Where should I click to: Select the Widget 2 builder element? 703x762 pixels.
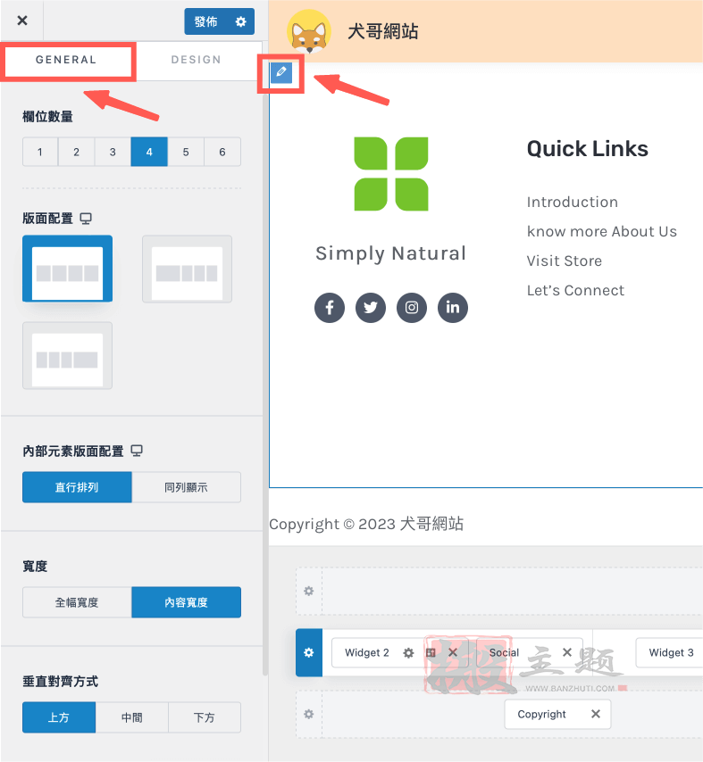click(367, 652)
